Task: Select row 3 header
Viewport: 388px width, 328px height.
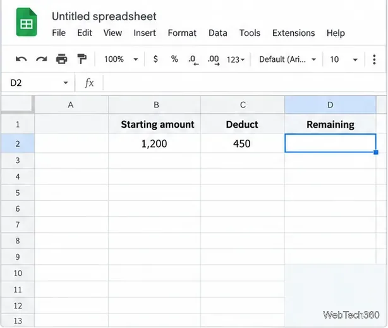Action: tap(18, 161)
